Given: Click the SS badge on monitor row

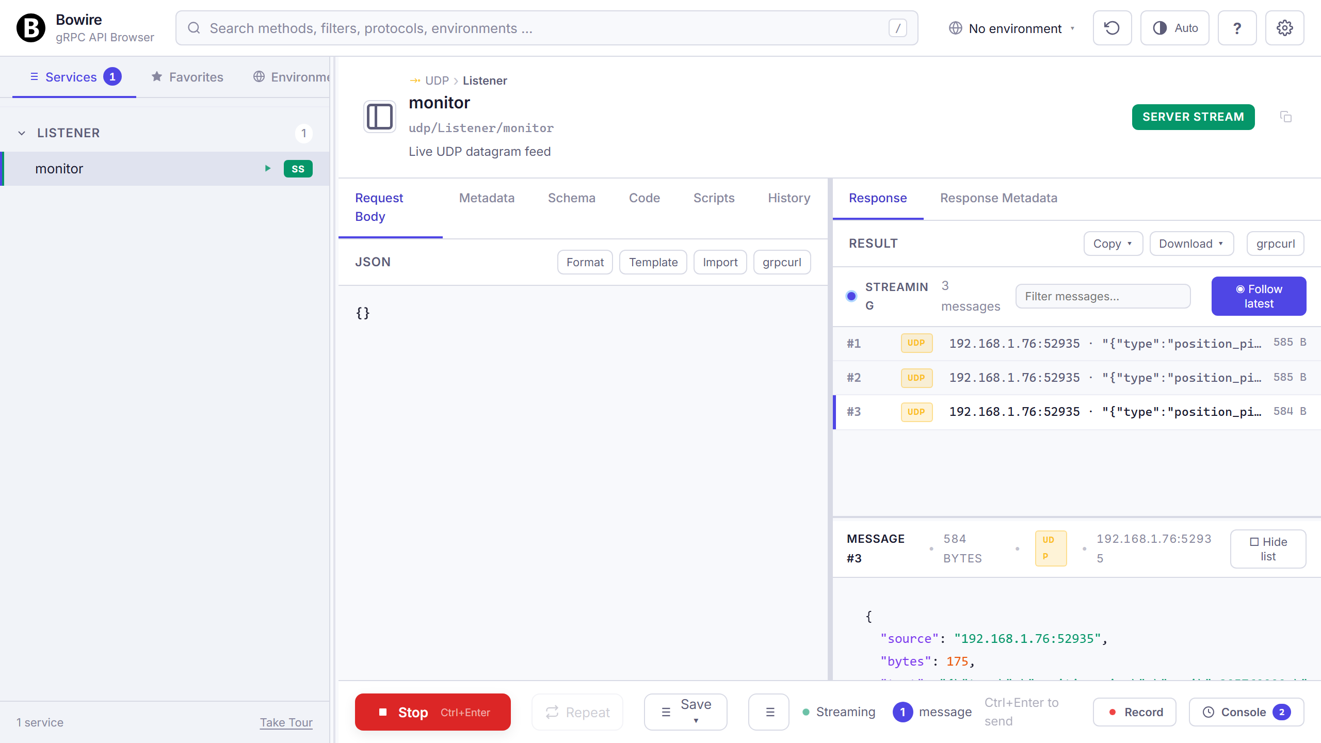Looking at the screenshot, I should (298, 169).
